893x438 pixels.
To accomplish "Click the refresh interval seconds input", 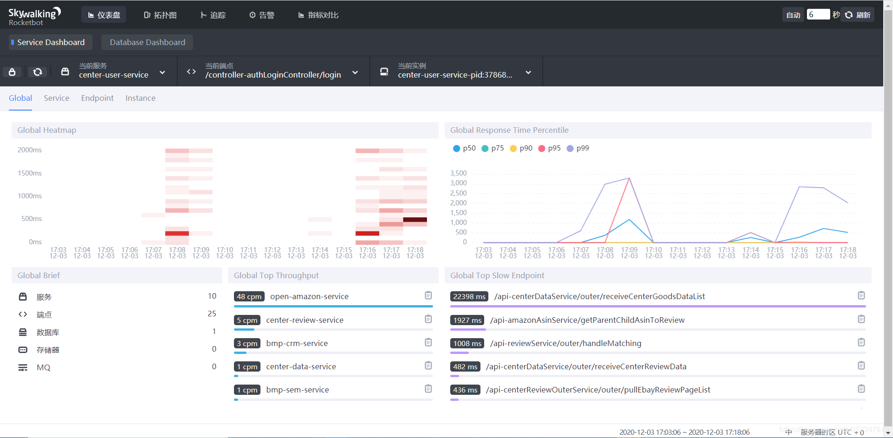I will coord(818,14).
